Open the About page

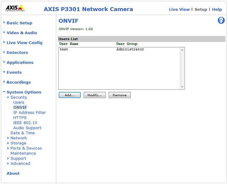[x=13, y=173]
